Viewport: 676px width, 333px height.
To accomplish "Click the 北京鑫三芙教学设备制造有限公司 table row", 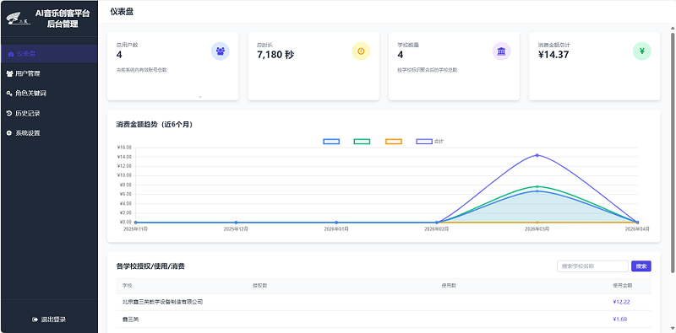I will 384,302.
